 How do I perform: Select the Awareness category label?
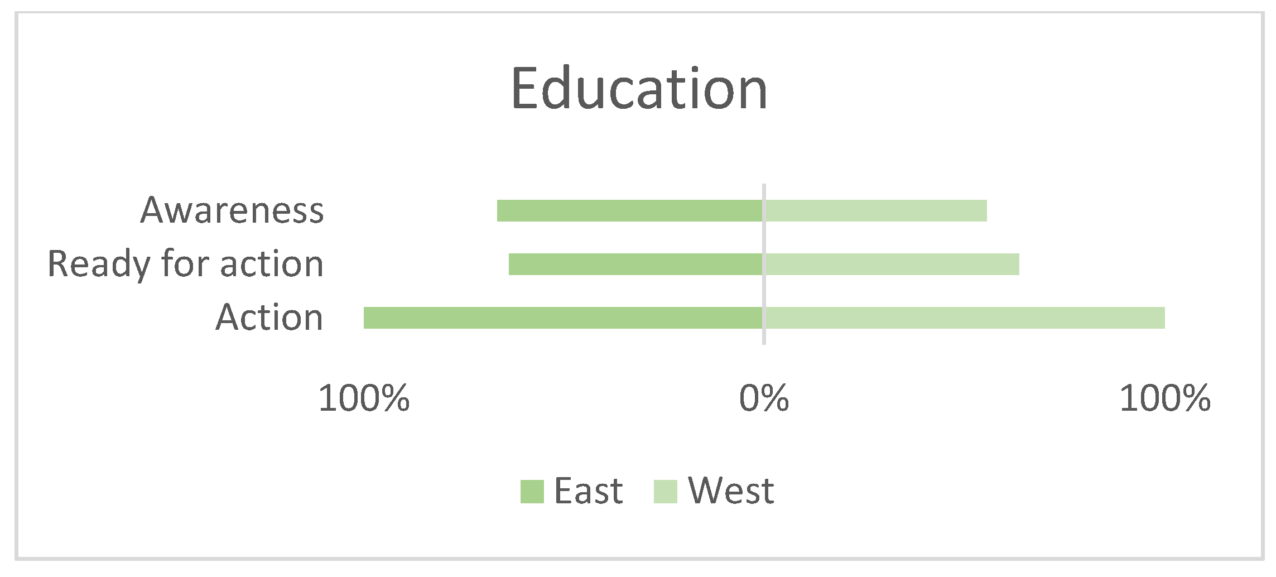[x=232, y=210]
